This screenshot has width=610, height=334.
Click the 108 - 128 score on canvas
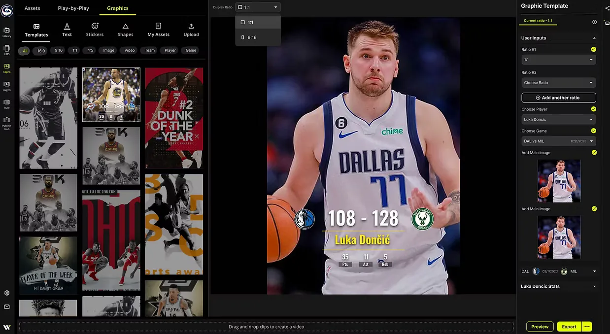point(363,218)
